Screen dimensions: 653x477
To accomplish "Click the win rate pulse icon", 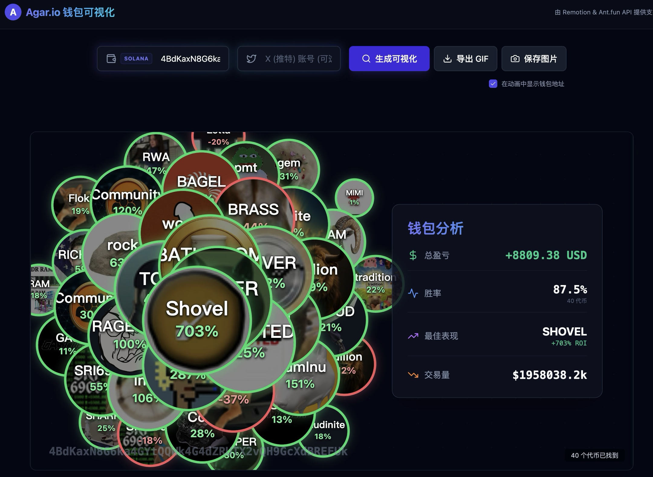I will coord(413,293).
